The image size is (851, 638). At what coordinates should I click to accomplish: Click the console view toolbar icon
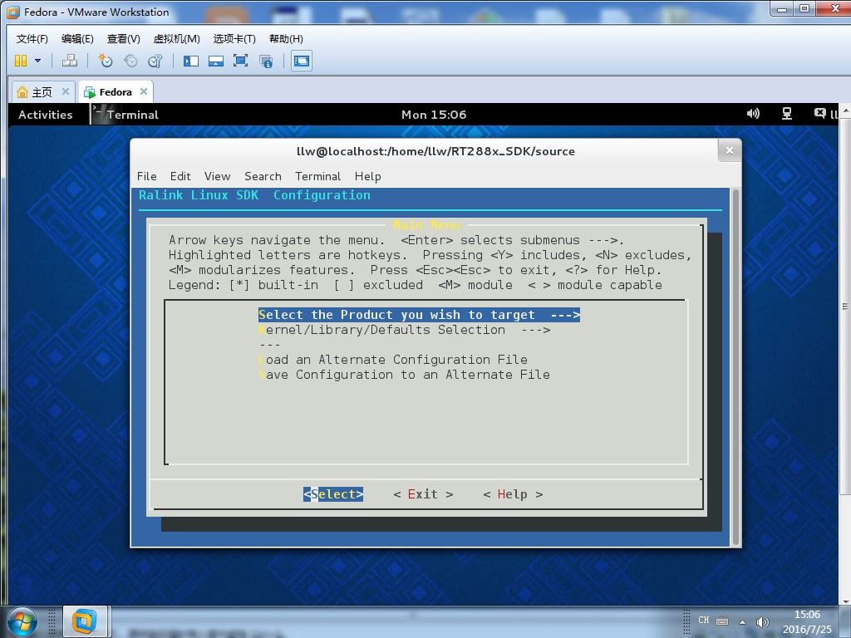click(301, 61)
